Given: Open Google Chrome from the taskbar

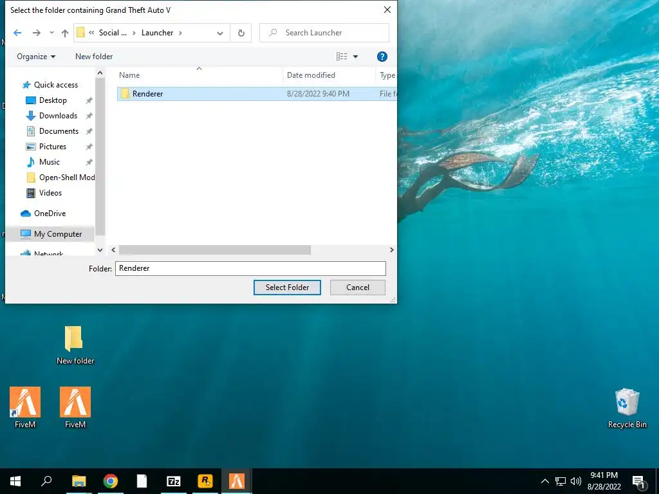Looking at the screenshot, I should [x=111, y=481].
